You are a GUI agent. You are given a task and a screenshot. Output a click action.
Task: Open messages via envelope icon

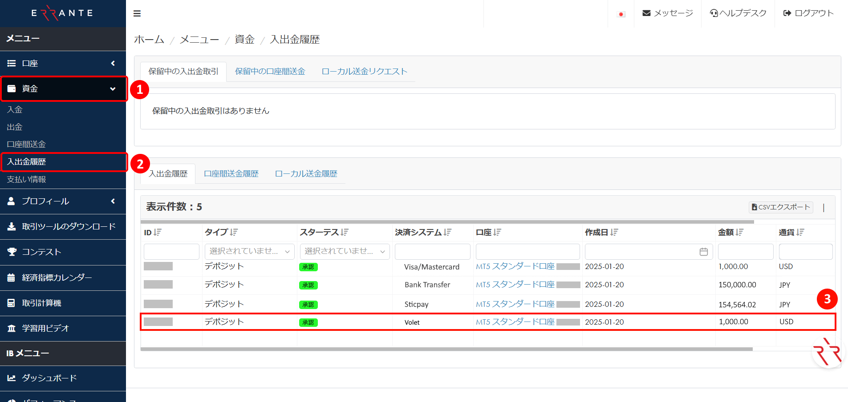646,13
